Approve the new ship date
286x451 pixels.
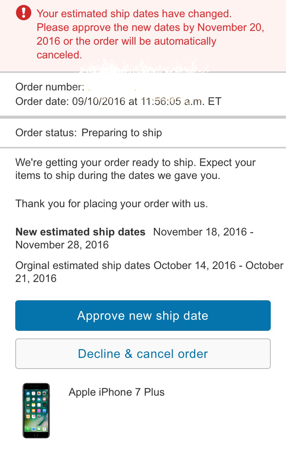click(x=143, y=316)
